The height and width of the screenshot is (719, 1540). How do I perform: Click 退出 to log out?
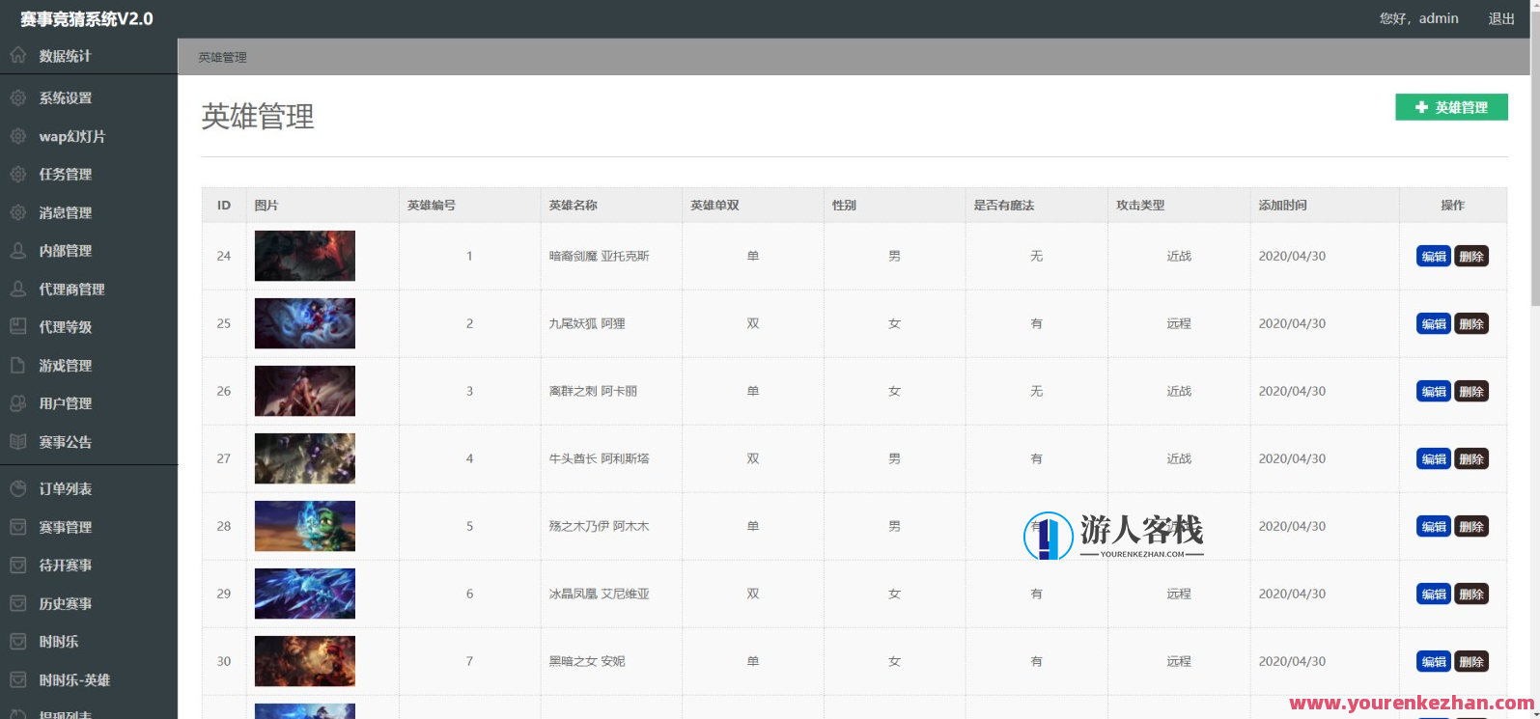1501,18
